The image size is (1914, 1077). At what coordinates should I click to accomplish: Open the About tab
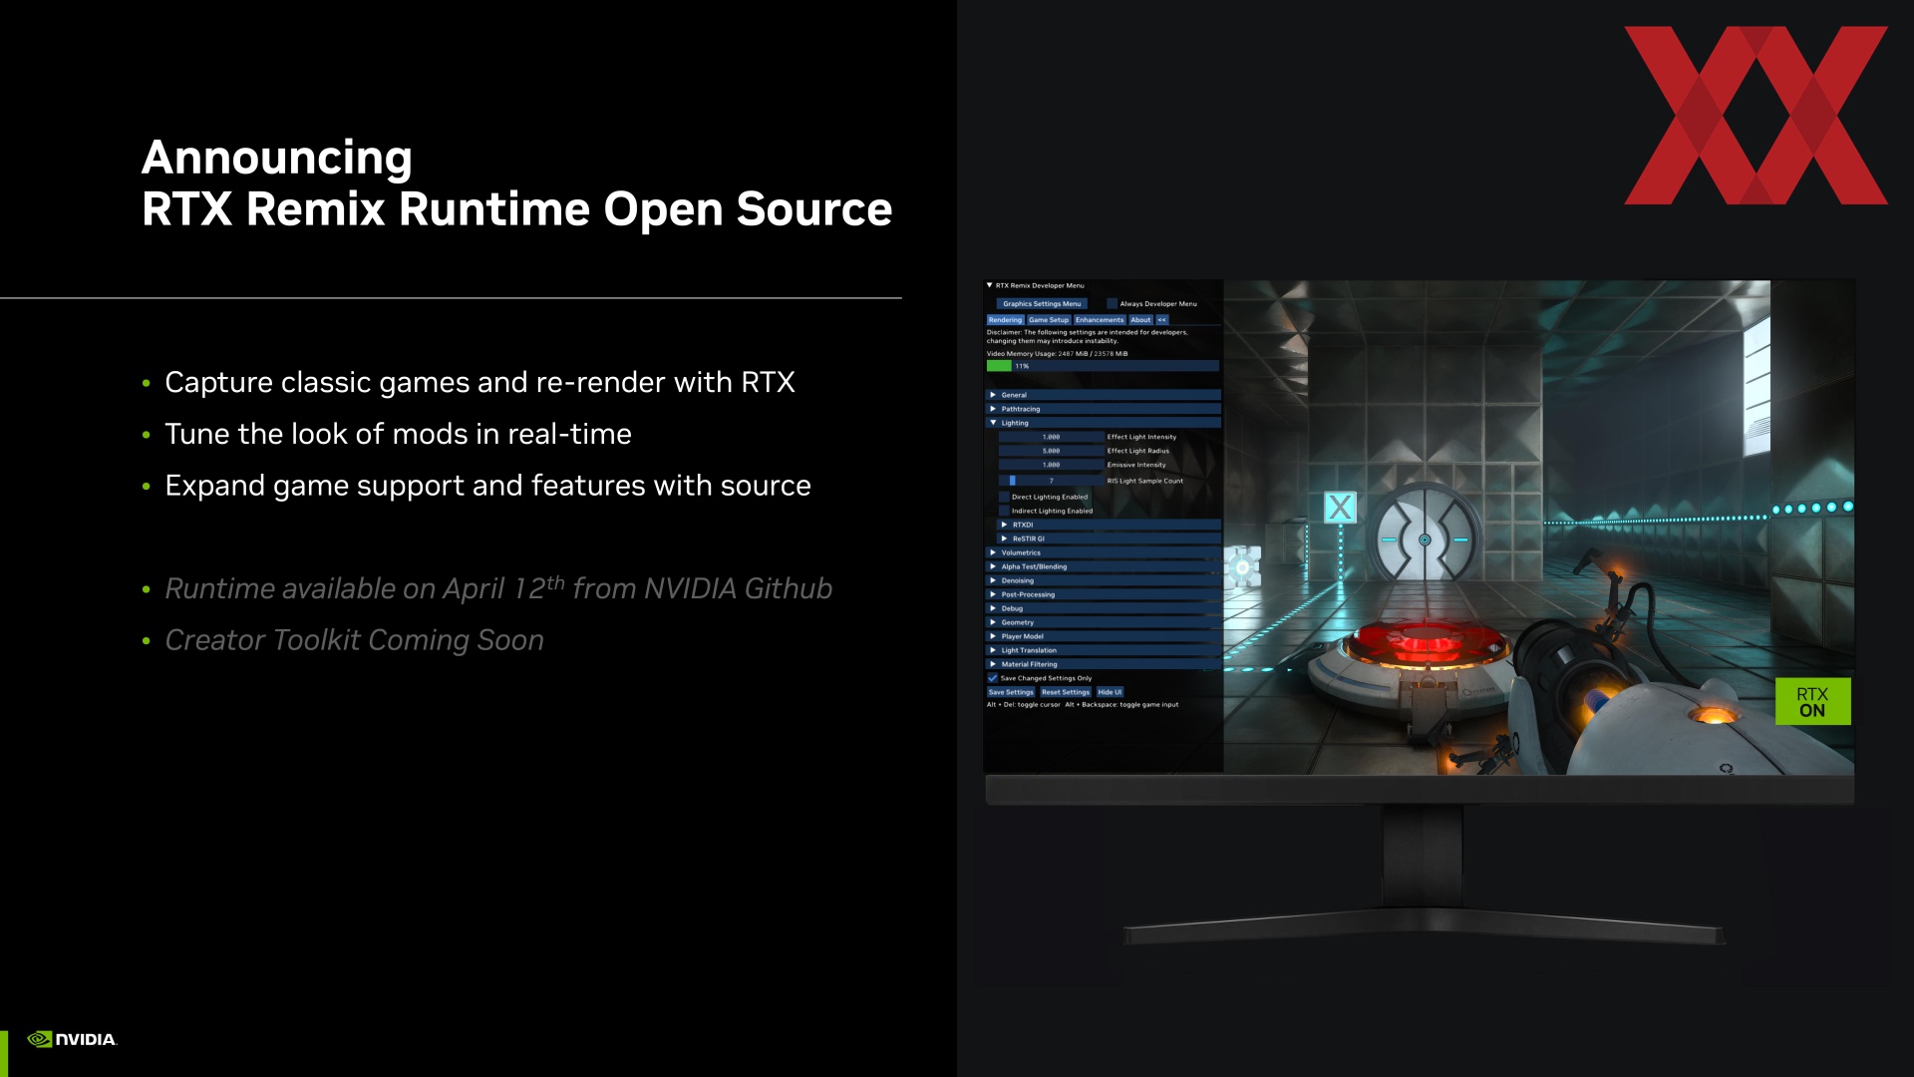click(x=1140, y=320)
